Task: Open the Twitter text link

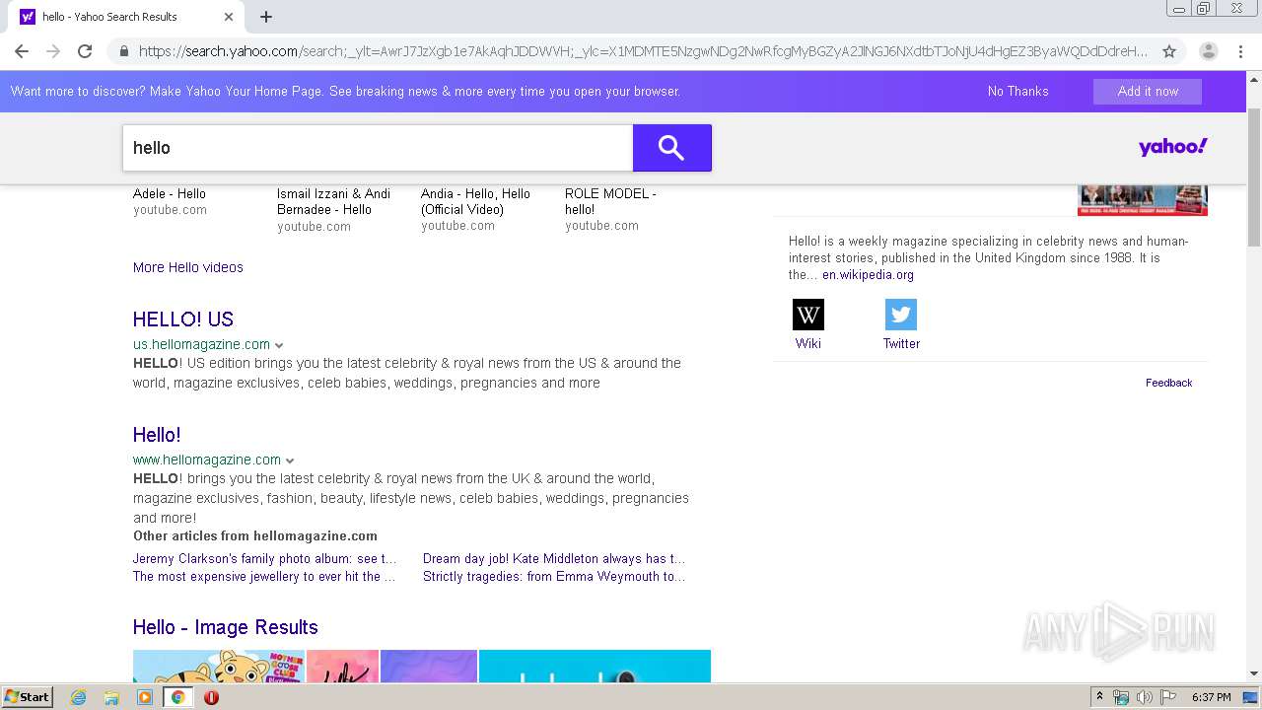Action: (x=901, y=343)
